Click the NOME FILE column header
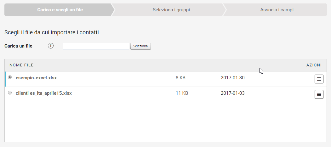 click(21, 65)
